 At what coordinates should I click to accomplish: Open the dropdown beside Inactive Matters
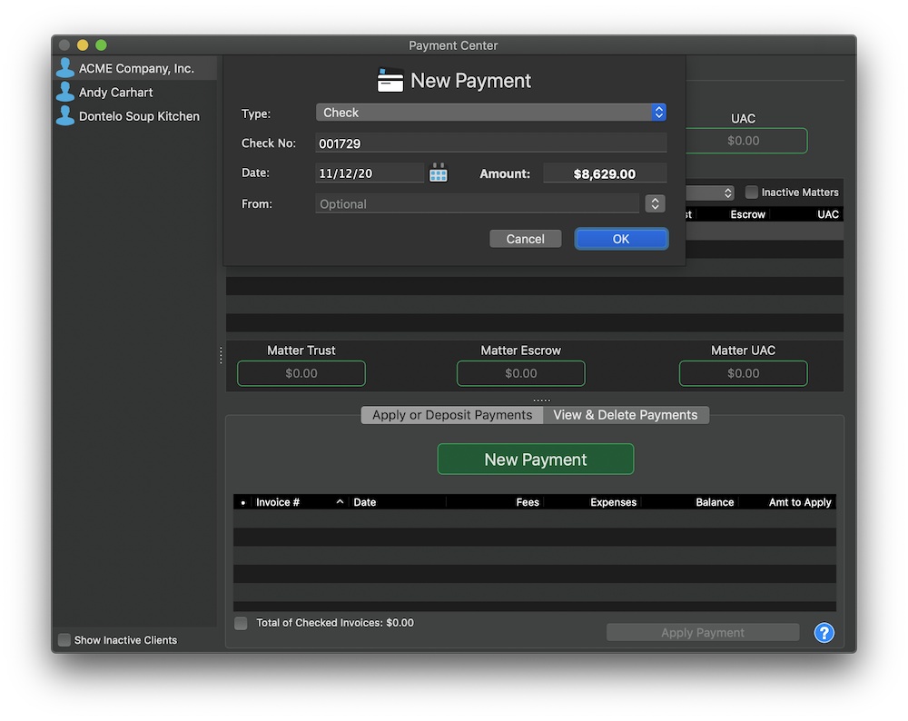pos(710,193)
